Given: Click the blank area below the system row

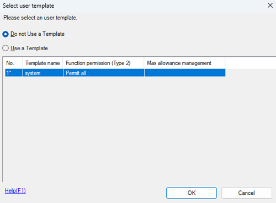Looking at the screenshot, I should (x=139, y=129).
